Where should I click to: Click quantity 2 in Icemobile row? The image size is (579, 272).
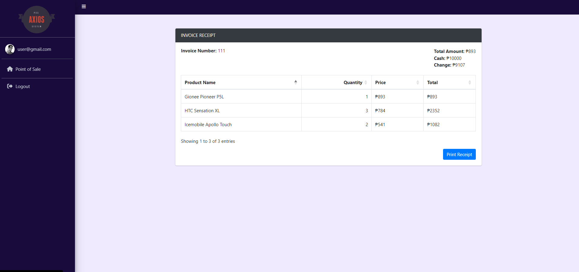point(336,124)
